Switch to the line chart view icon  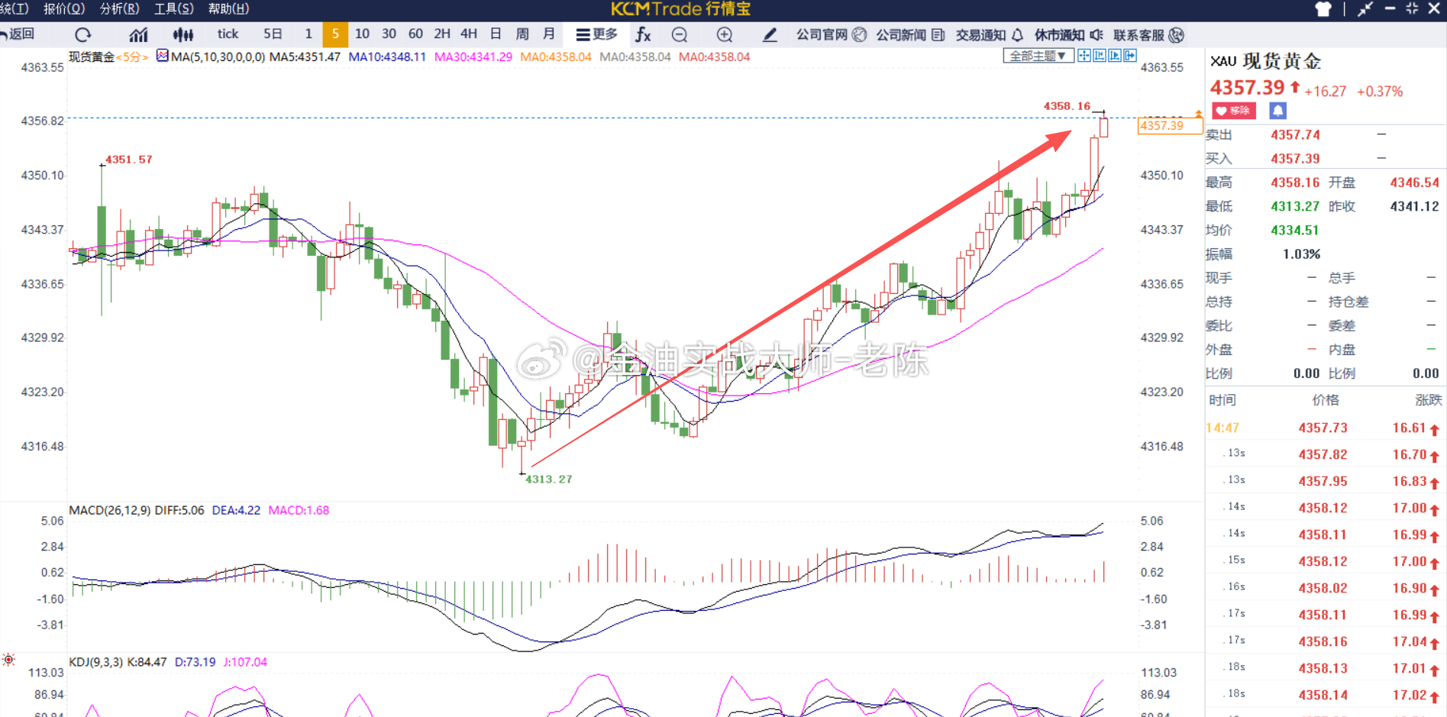(138, 34)
